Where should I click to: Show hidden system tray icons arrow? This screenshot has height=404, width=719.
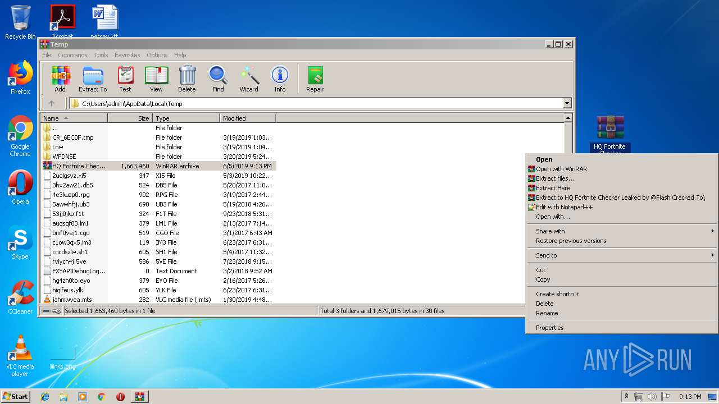pyautogui.click(x=626, y=397)
